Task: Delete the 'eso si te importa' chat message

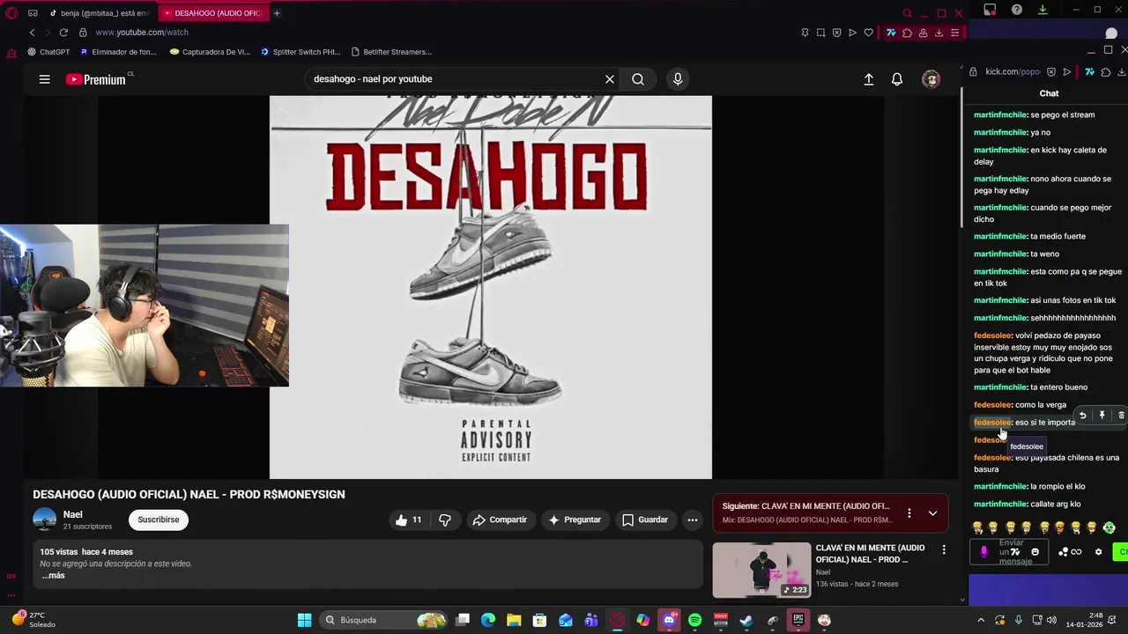Action: tap(1121, 416)
